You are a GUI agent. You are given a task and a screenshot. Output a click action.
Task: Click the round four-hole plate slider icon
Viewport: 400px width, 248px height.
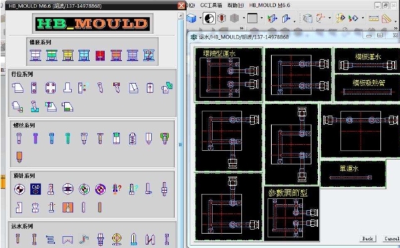[51, 88]
